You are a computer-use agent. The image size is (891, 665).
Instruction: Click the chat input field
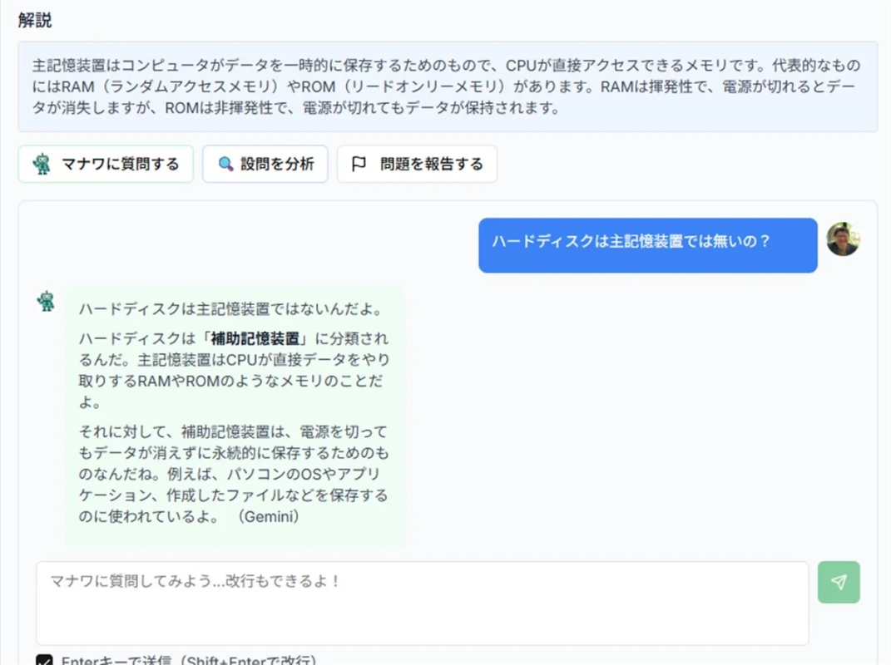click(416, 598)
